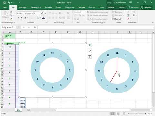
Task: Click the horizontal scrollbar track
Action: click(103, 110)
